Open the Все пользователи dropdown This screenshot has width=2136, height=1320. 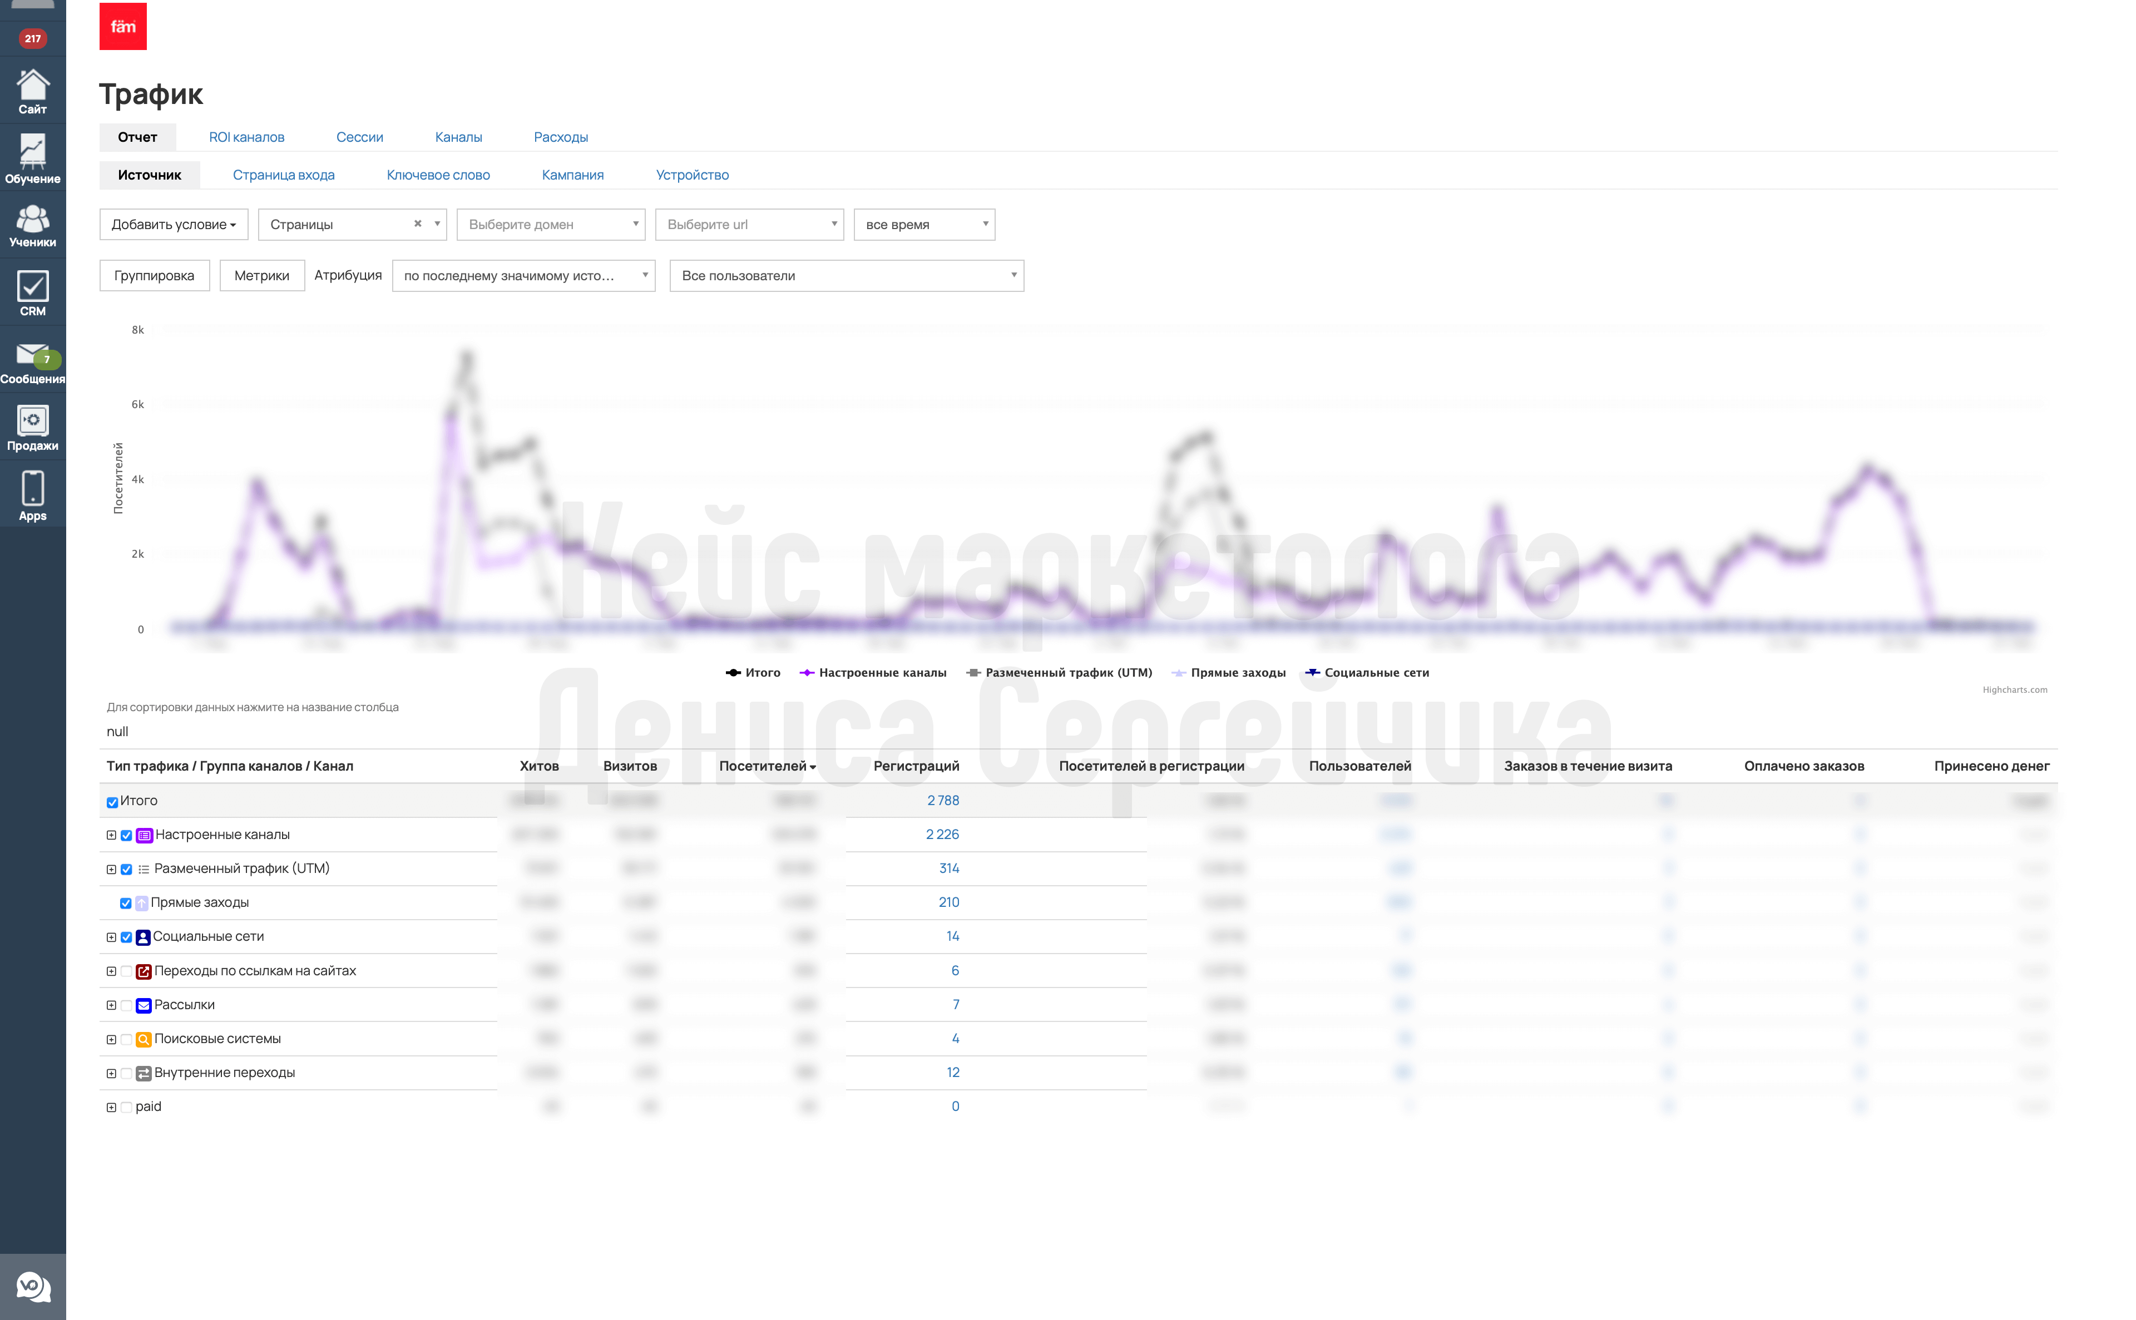846,276
